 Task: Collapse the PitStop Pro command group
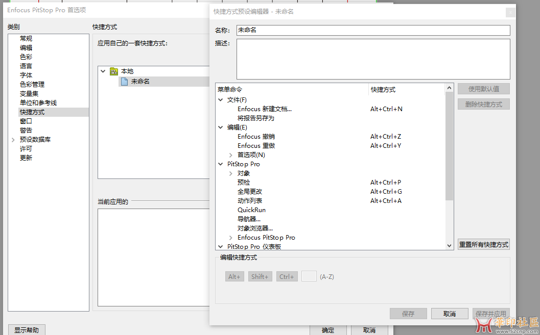click(220, 164)
